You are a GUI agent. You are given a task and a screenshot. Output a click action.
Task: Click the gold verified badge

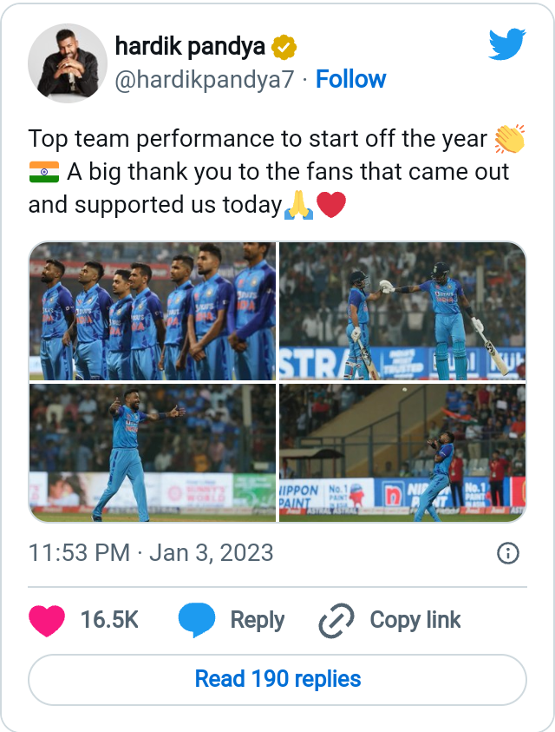pyautogui.click(x=284, y=46)
